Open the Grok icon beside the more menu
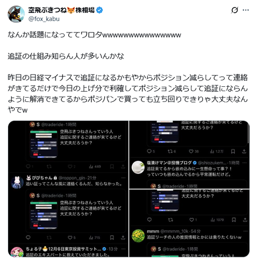This screenshot has height=260, width=258. click(x=234, y=10)
